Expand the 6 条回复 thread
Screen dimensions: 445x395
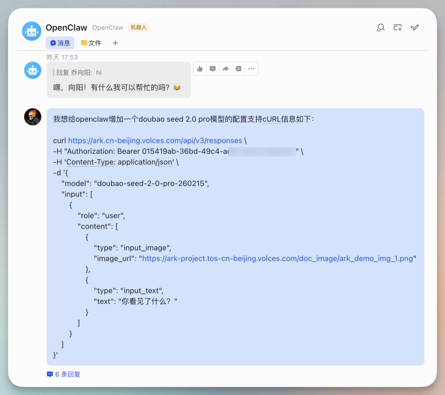pos(63,374)
